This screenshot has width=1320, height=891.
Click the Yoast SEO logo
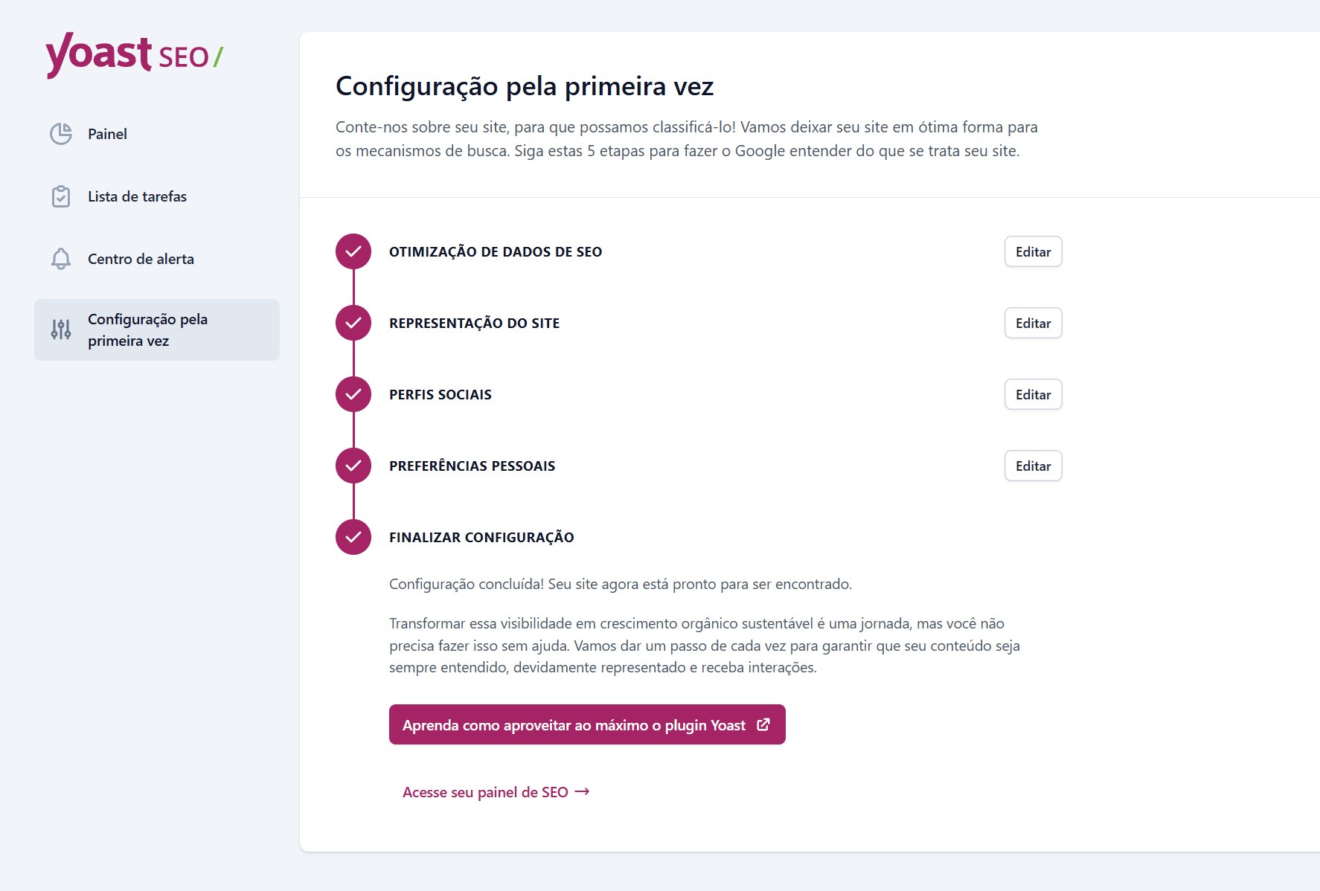tap(135, 55)
